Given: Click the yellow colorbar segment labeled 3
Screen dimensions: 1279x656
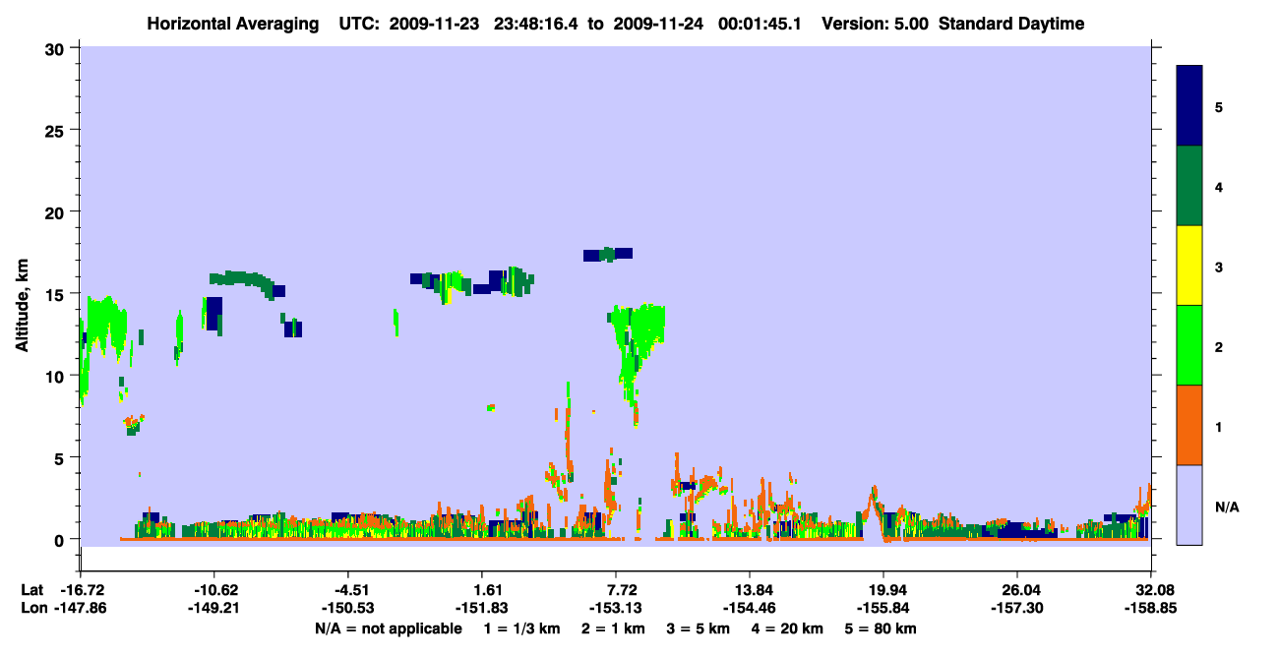Looking at the screenshot, I should (1189, 266).
